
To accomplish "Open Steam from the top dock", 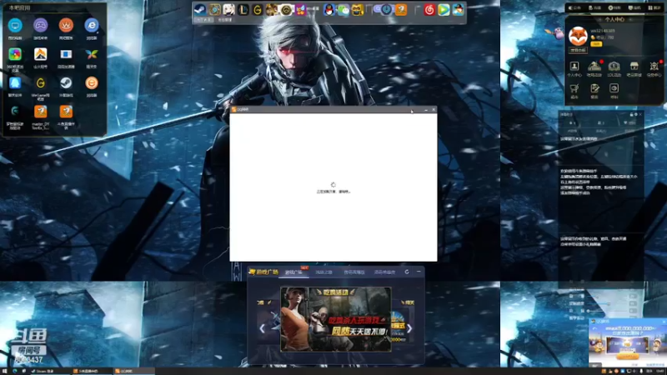I will tap(199, 9).
